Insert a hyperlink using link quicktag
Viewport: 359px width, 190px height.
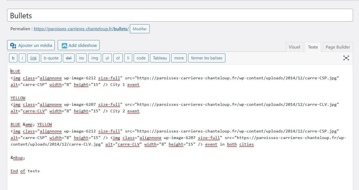pos(33,58)
